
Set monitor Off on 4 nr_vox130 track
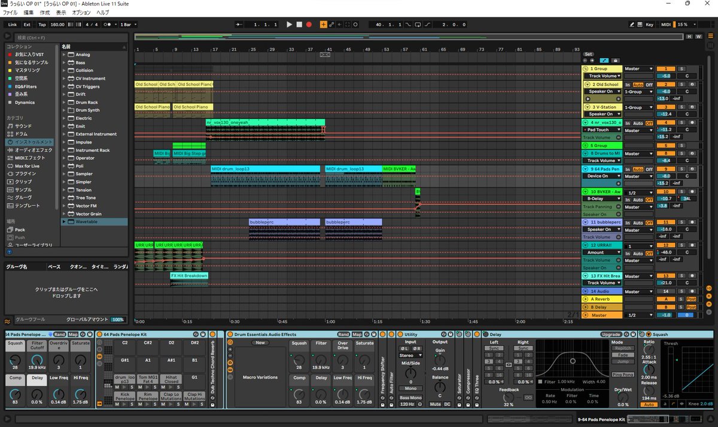click(649, 123)
